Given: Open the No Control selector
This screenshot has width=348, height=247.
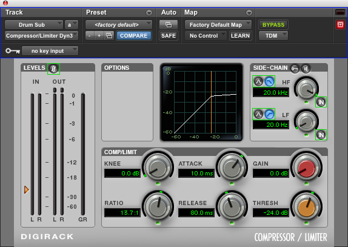Looking at the screenshot, I should pyautogui.click(x=206, y=36).
